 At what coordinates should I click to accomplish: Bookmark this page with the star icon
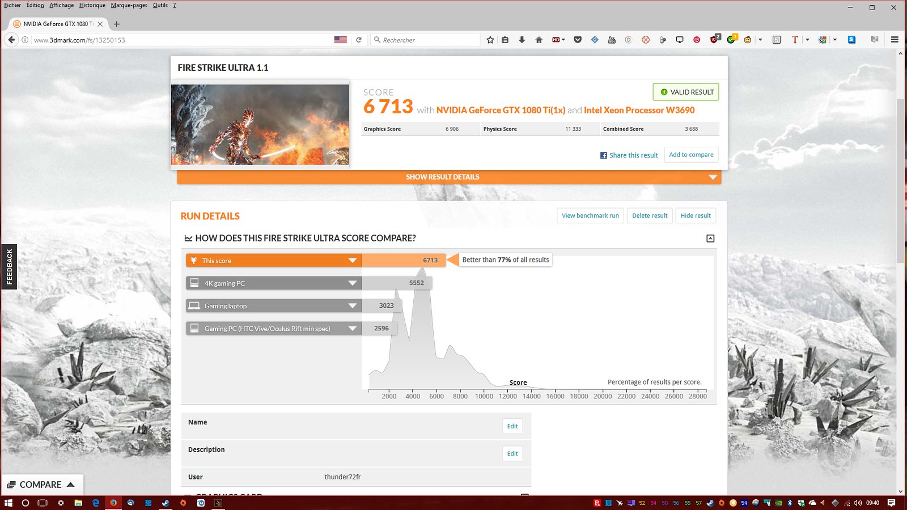[490, 40]
